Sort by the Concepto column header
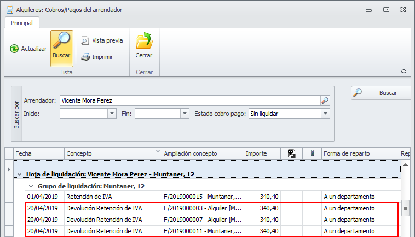Image resolution: width=415 pixels, height=237 pixels. [113, 153]
